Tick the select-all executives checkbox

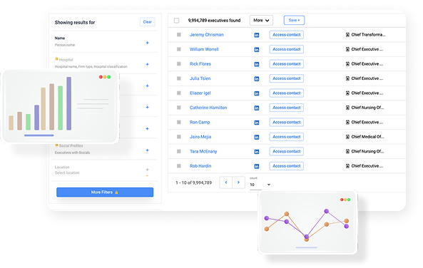pos(176,21)
